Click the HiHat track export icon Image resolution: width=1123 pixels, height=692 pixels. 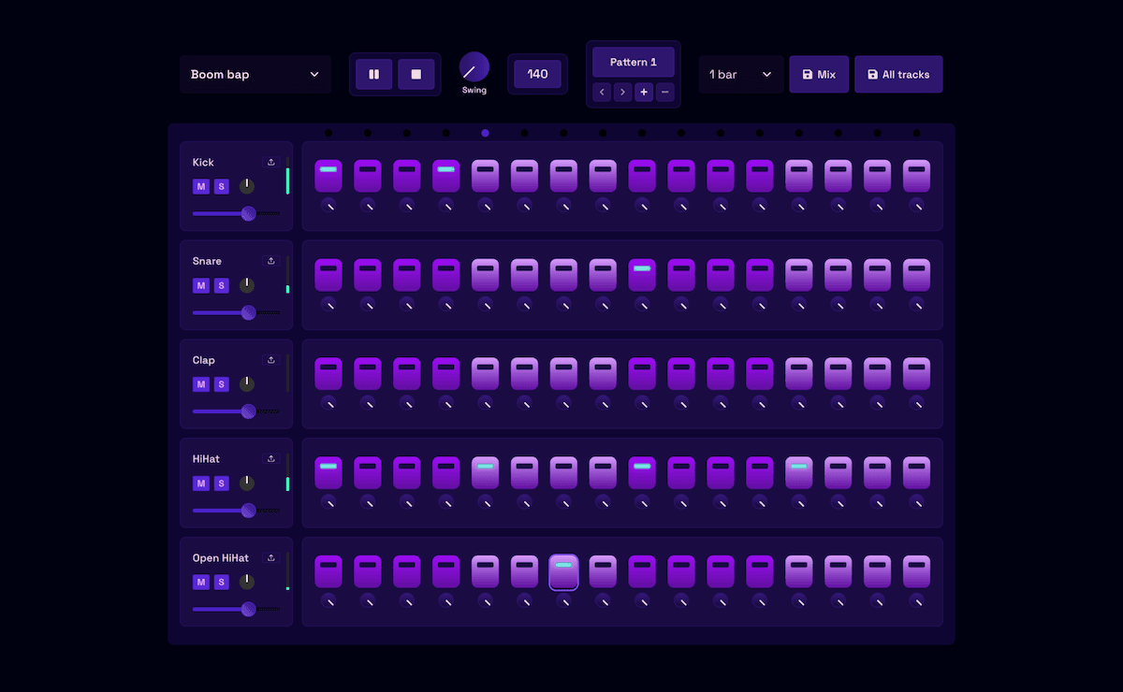tap(271, 459)
